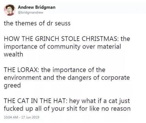146x123 pixels.
Task: Open Andrew Bridgman's profile avatar
Action: (10, 10)
